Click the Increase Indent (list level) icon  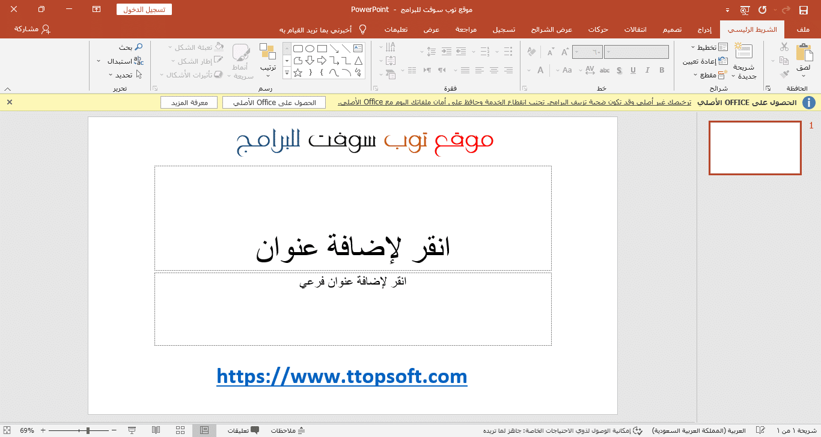447,52
